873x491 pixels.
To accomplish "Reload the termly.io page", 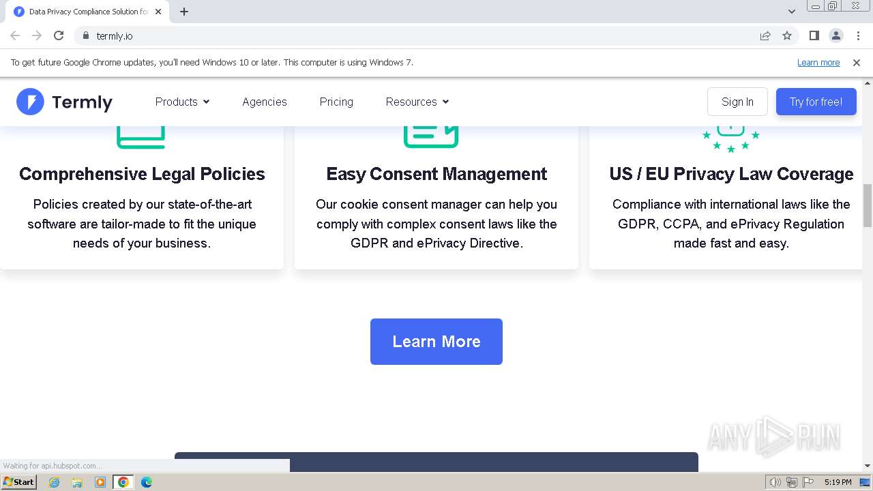I will (59, 35).
